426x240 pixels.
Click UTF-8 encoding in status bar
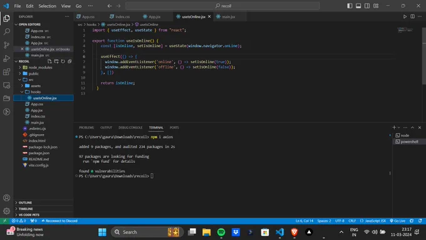coord(340,221)
